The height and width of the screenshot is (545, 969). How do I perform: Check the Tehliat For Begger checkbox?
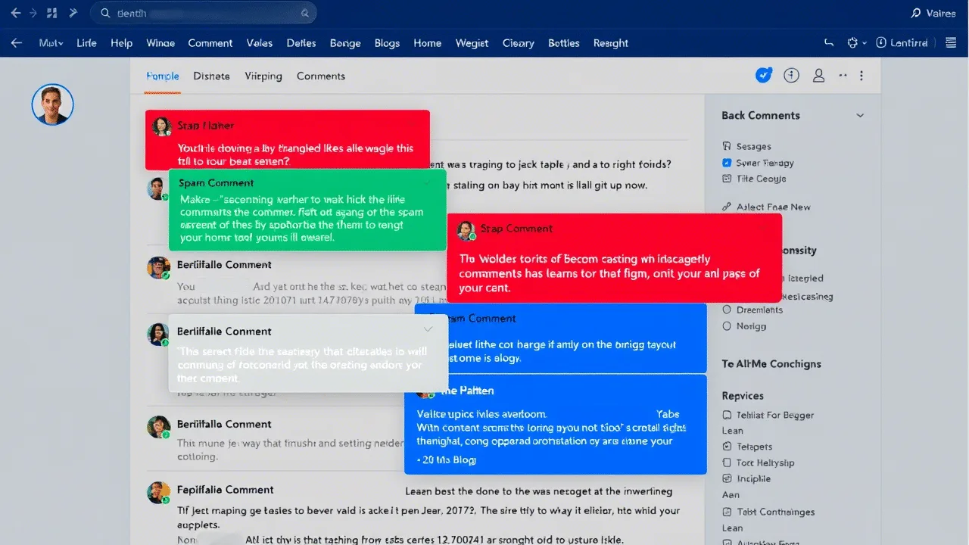tap(728, 415)
